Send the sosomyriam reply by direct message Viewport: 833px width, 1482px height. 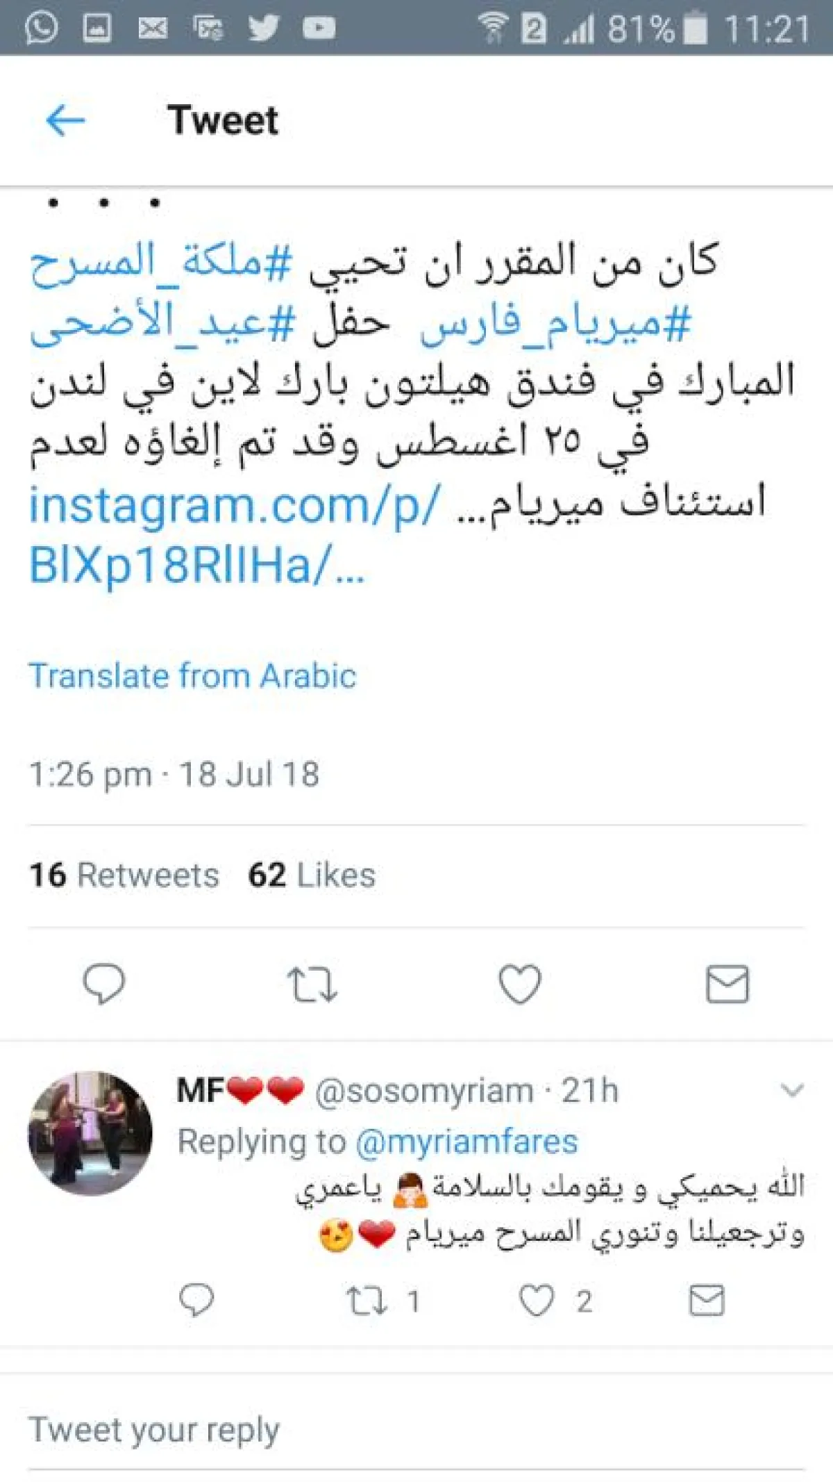(707, 1301)
